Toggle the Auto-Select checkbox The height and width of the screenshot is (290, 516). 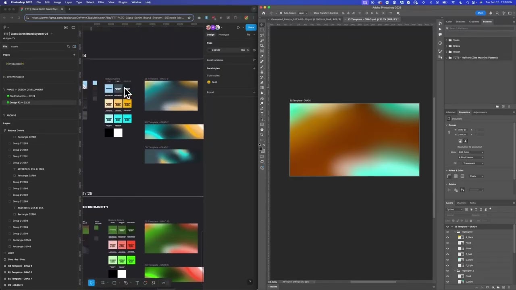click(281, 13)
